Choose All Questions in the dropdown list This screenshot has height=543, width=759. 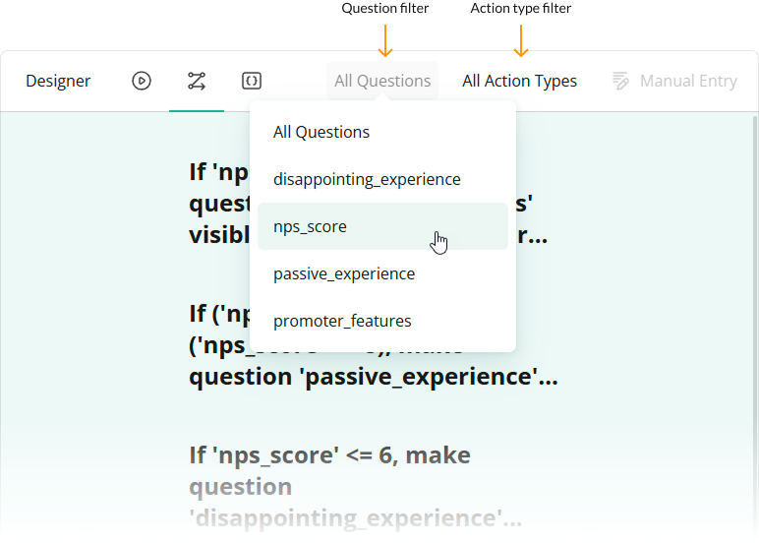[x=321, y=132]
